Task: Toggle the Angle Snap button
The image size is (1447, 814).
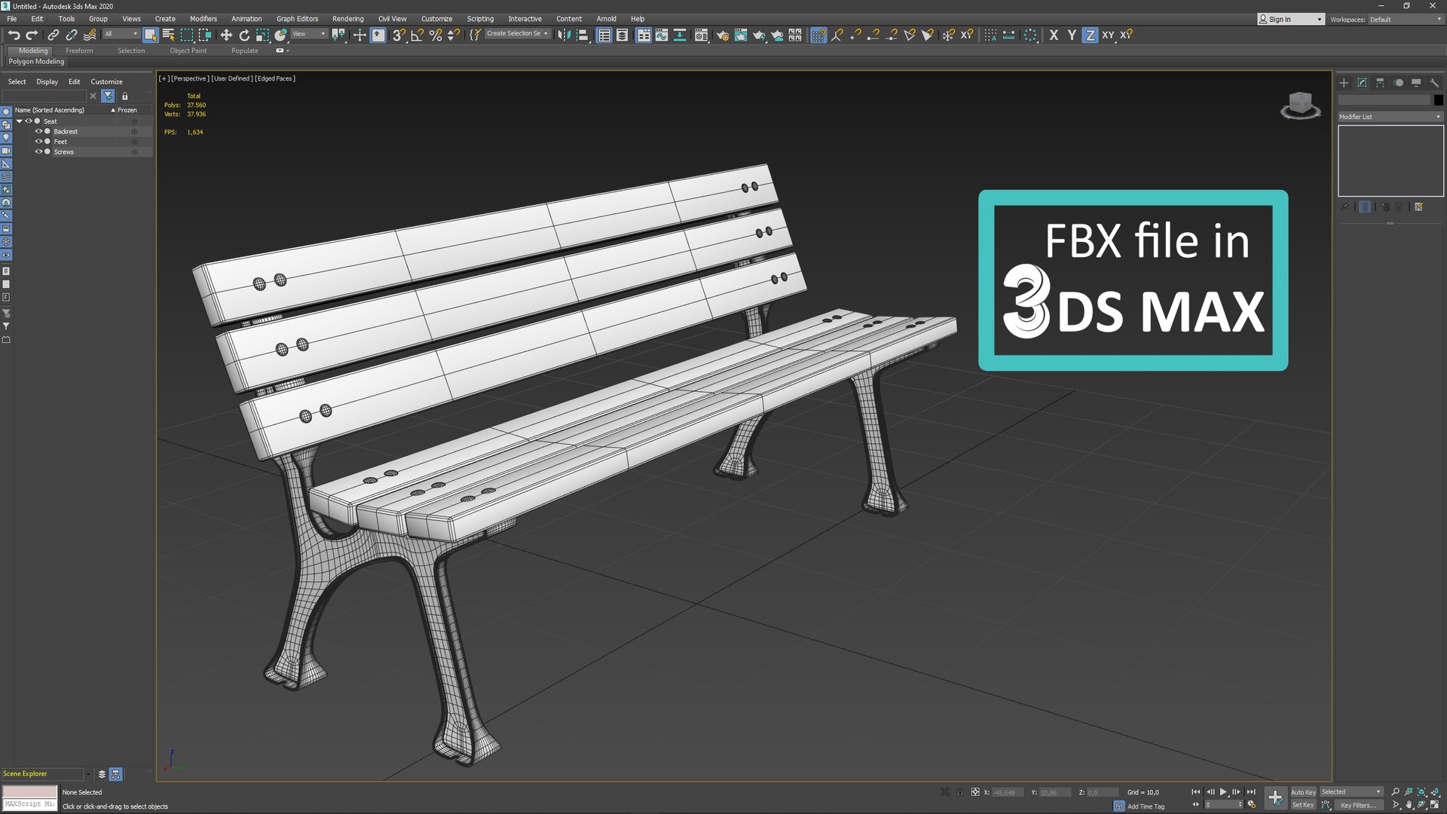Action: (417, 35)
